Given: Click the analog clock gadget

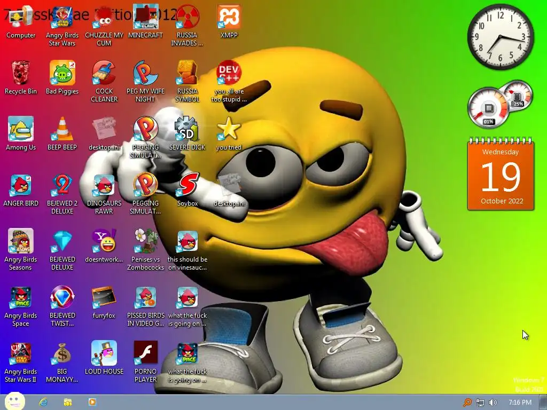Looking at the screenshot, I should [x=501, y=37].
